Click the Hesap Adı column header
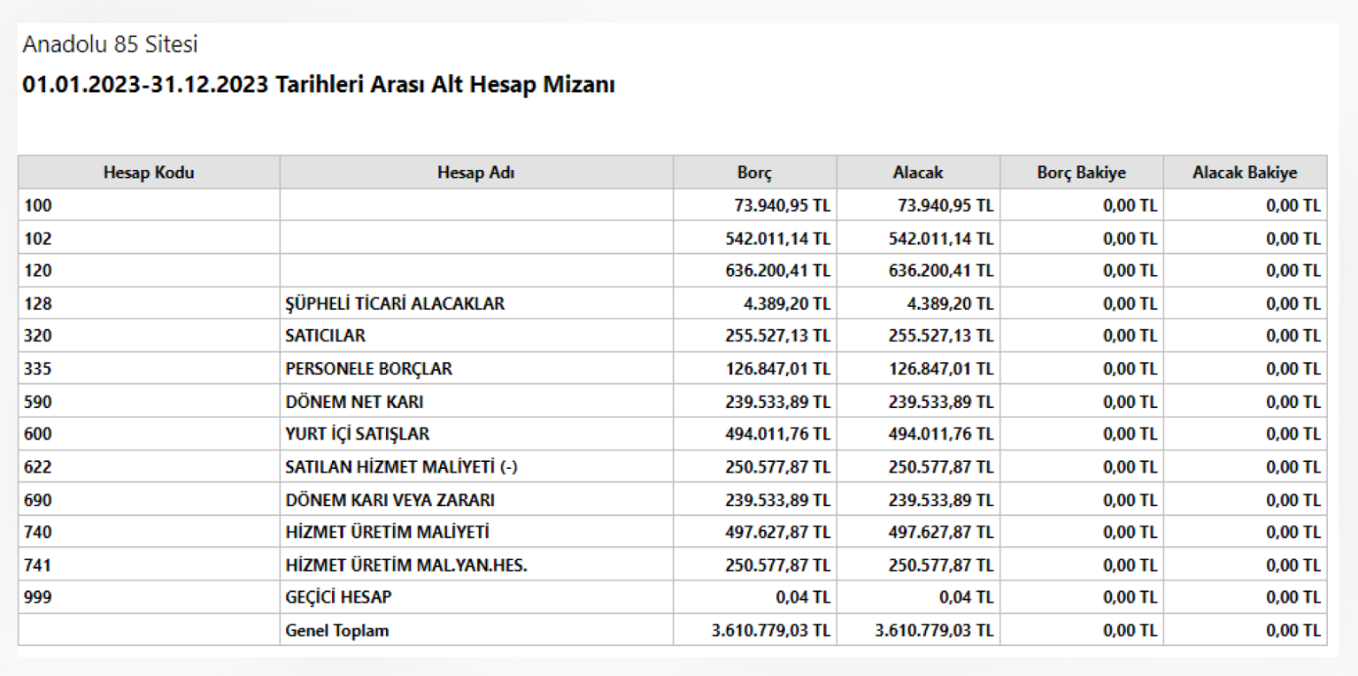Image resolution: width=1358 pixels, height=676 pixels. 476,173
